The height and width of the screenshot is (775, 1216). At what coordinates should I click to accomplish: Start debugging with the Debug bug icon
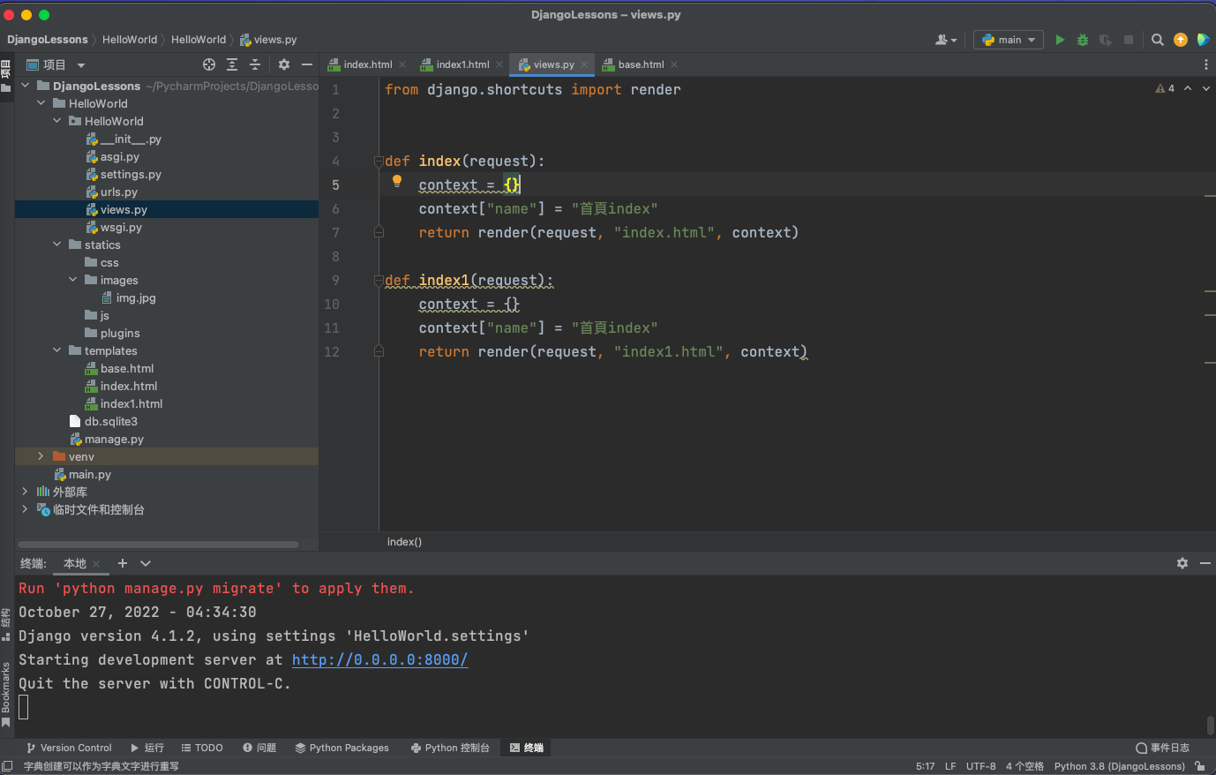click(1083, 40)
